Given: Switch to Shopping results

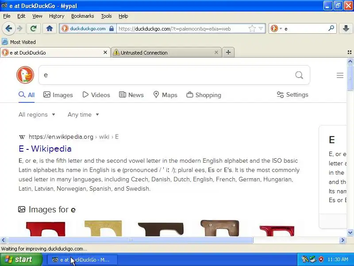Looking at the screenshot, I should tap(204, 95).
